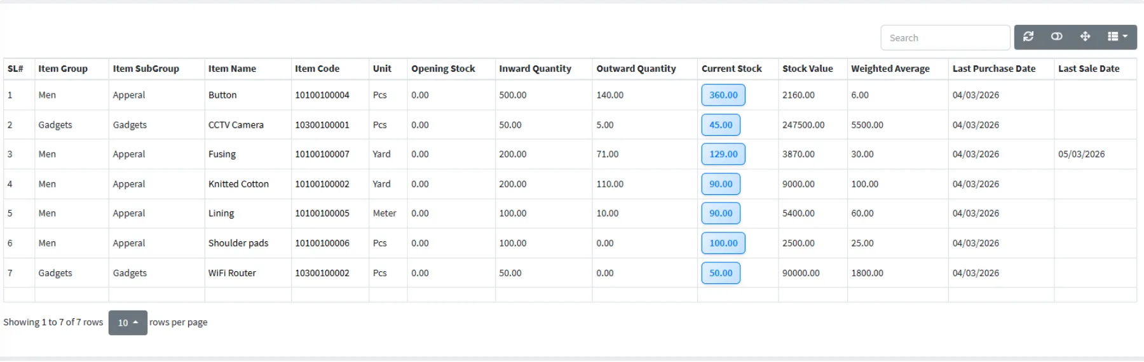Sort by the Stock Value column header

coord(807,69)
